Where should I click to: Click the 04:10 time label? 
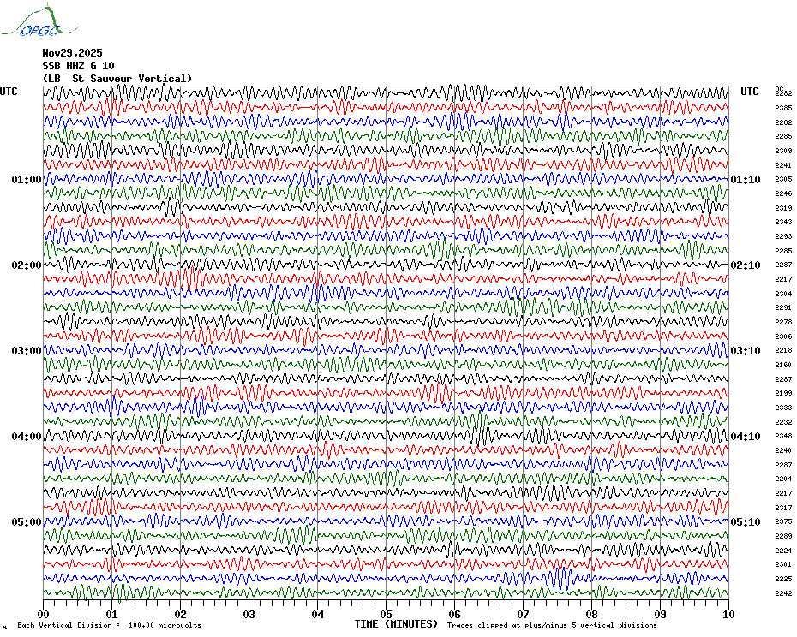pos(746,437)
